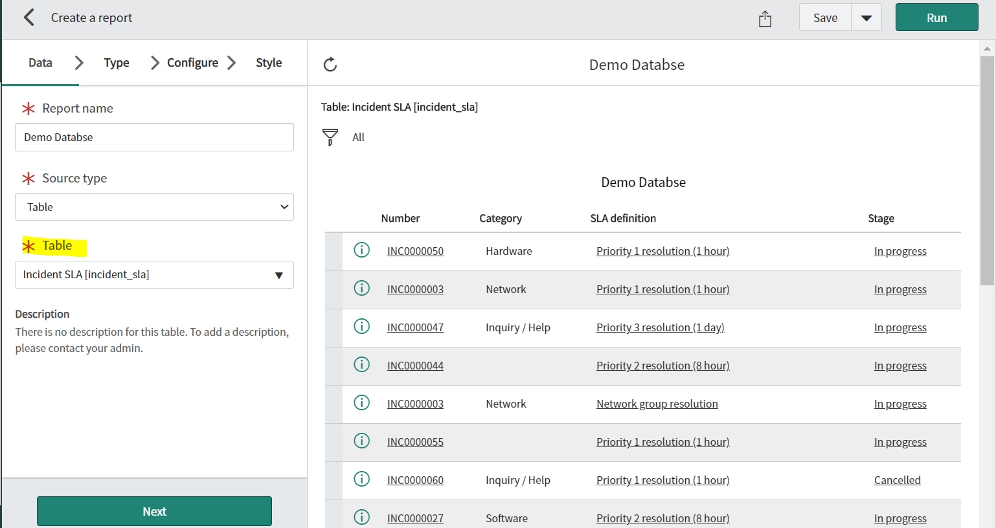Open the Priority 3 resolution (1 day) SLA link
Viewport: 996px width, 528px height.
[659, 327]
